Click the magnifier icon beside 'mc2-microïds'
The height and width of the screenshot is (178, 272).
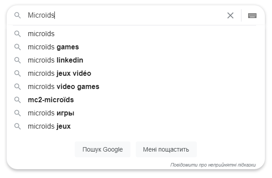(18, 100)
